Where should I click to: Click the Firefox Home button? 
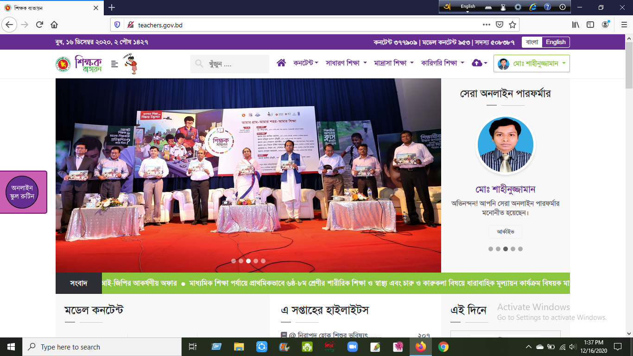pyautogui.click(x=54, y=25)
